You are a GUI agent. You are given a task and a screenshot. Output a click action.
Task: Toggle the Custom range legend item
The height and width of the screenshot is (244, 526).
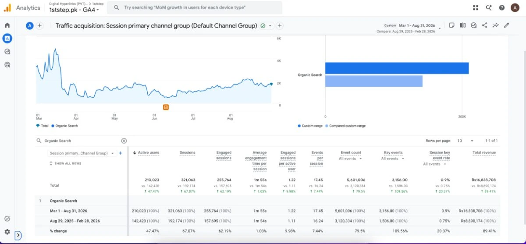click(x=310, y=126)
